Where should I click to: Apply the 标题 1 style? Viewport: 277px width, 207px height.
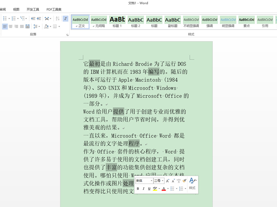click(x=117, y=22)
